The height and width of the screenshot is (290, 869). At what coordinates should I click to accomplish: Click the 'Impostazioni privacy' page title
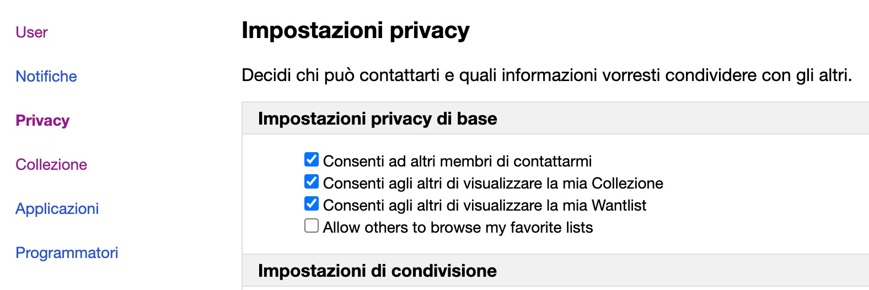pyautogui.click(x=356, y=30)
